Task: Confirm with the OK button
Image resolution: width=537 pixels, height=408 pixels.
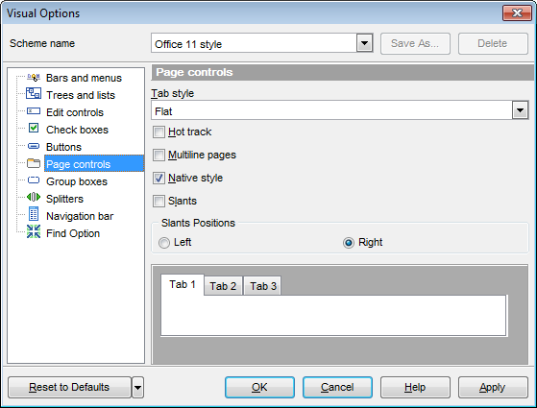Action: coord(259,388)
